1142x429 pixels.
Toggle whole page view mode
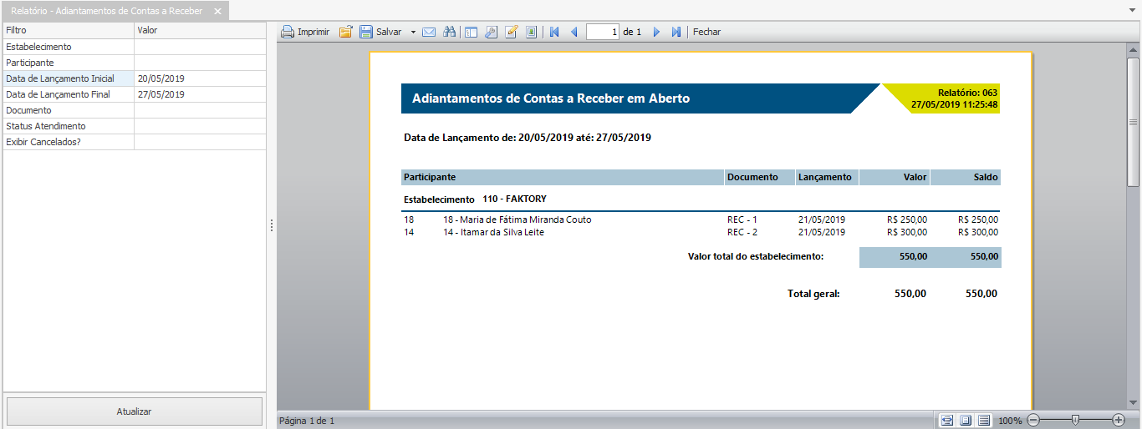point(965,420)
